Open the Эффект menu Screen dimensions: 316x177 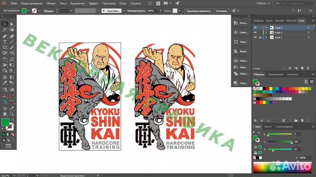click(x=93, y=3)
